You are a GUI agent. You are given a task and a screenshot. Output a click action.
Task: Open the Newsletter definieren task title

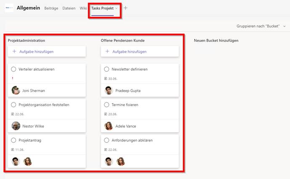click(x=129, y=69)
